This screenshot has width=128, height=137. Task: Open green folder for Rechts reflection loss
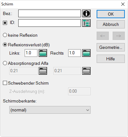point(86,53)
